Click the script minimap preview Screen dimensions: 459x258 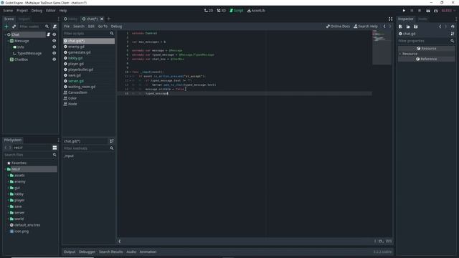pyautogui.click(x=382, y=47)
